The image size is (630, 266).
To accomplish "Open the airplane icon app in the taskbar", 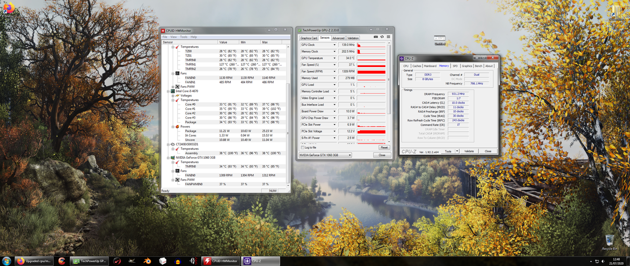I will coord(132,261).
